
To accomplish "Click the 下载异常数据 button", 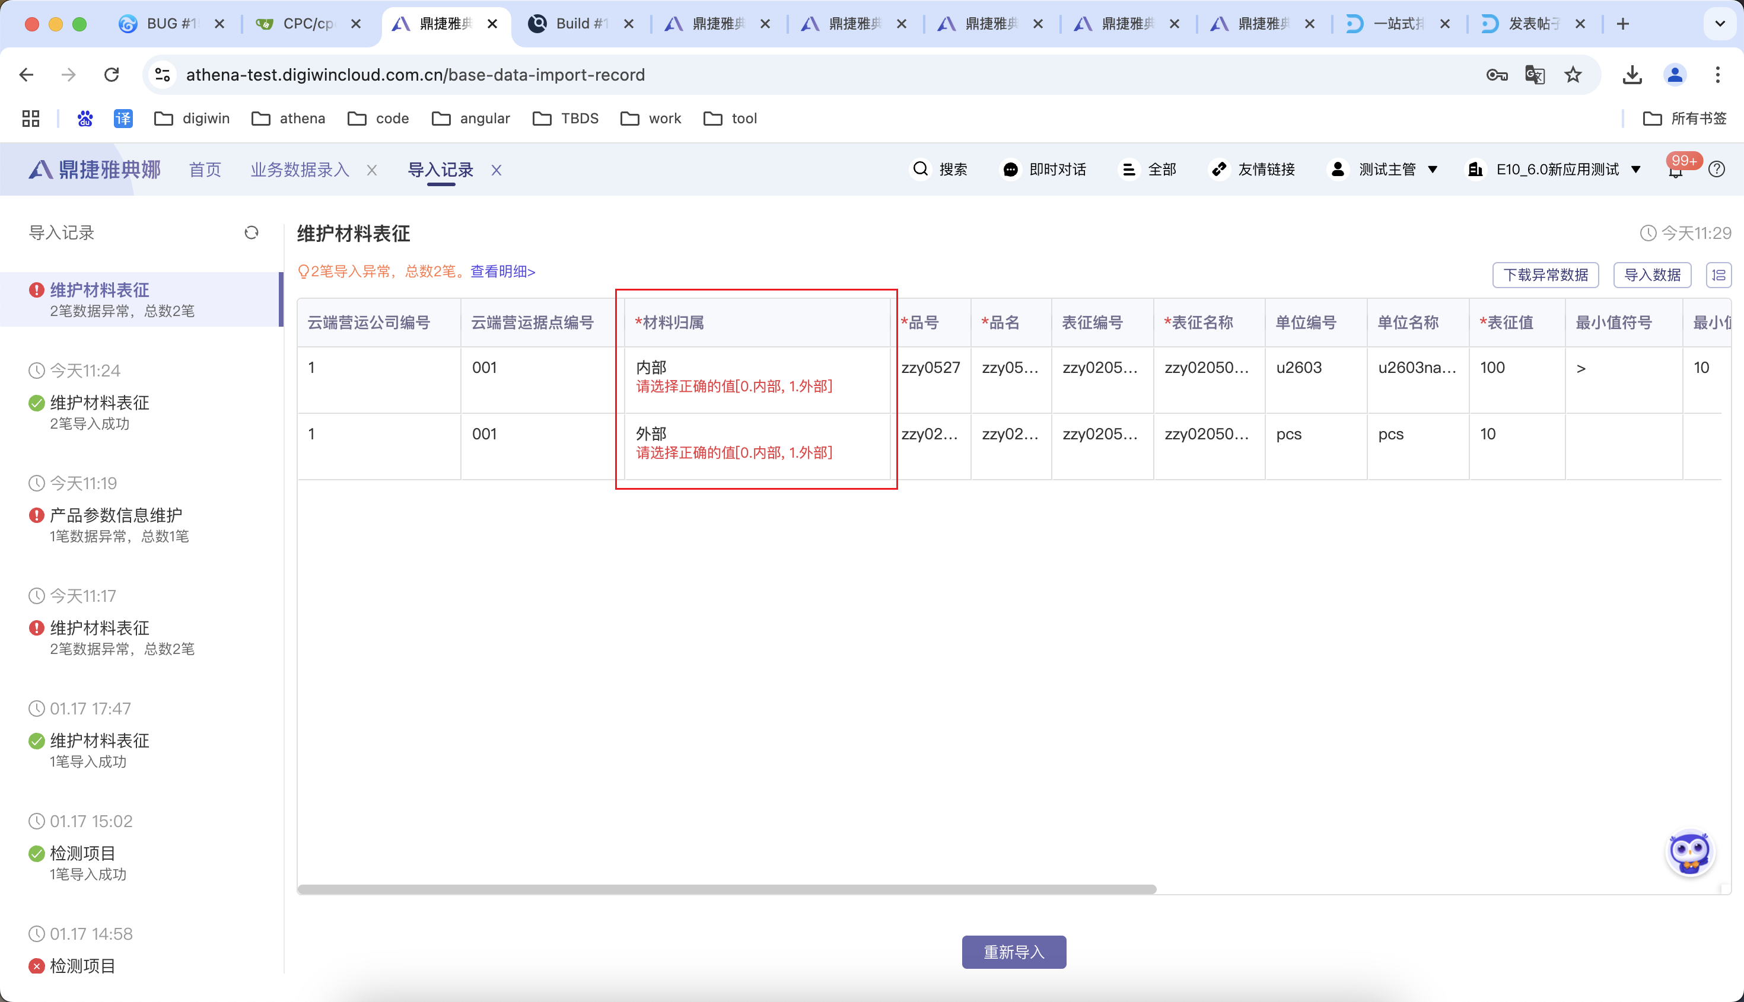I will (1545, 275).
